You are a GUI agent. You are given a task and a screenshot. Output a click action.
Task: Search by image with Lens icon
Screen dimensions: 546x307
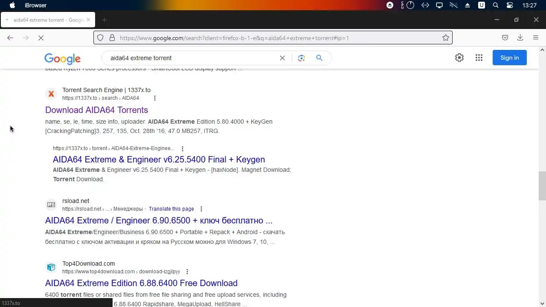tap(302, 58)
